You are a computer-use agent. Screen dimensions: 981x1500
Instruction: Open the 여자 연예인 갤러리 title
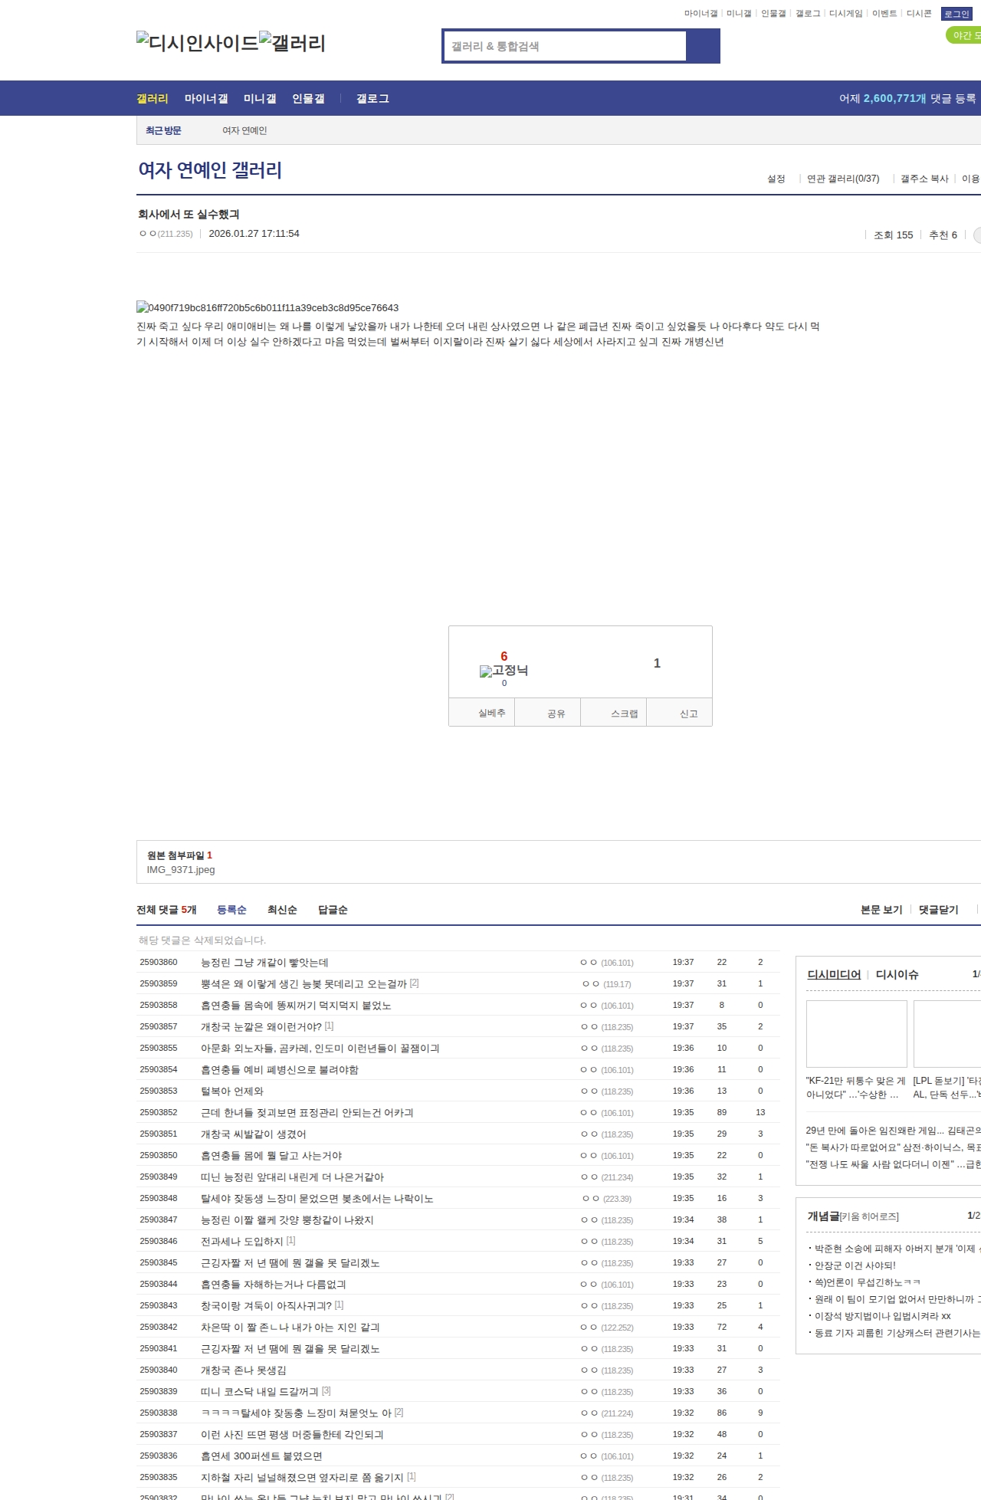pyautogui.click(x=210, y=170)
